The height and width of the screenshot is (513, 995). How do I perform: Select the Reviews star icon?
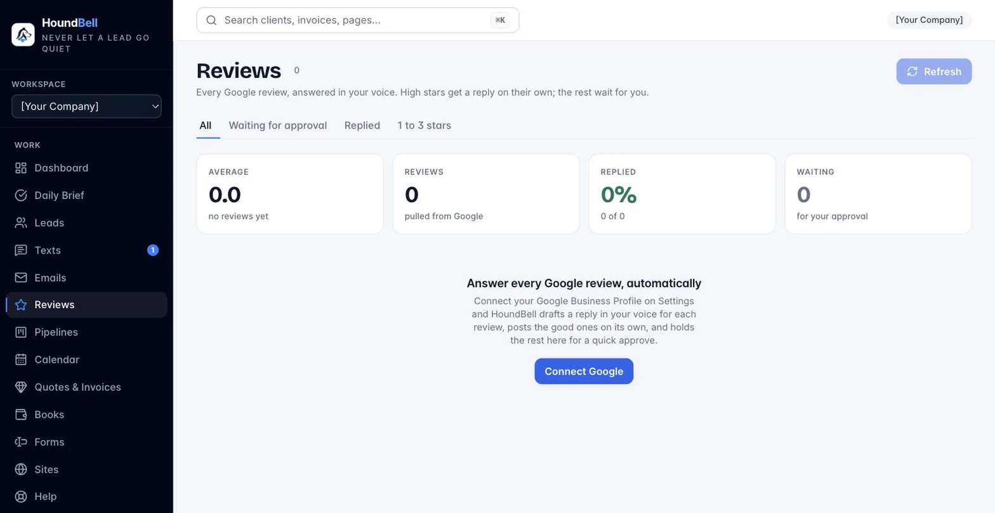point(21,305)
